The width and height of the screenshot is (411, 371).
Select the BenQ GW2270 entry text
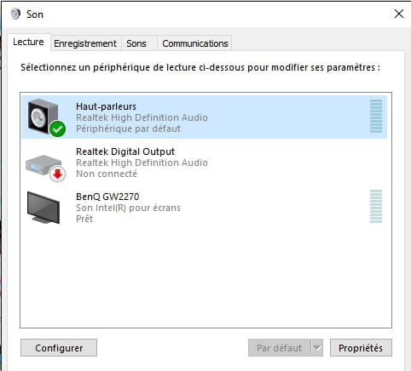click(107, 197)
